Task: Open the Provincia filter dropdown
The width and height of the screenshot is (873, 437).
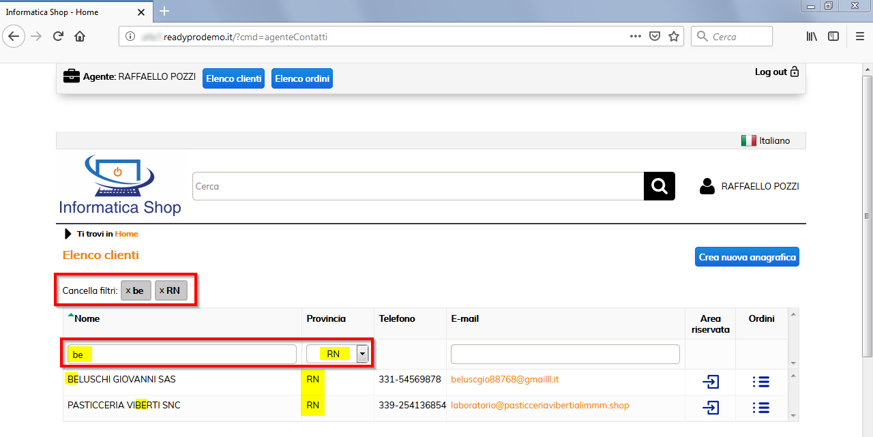Action: click(362, 354)
